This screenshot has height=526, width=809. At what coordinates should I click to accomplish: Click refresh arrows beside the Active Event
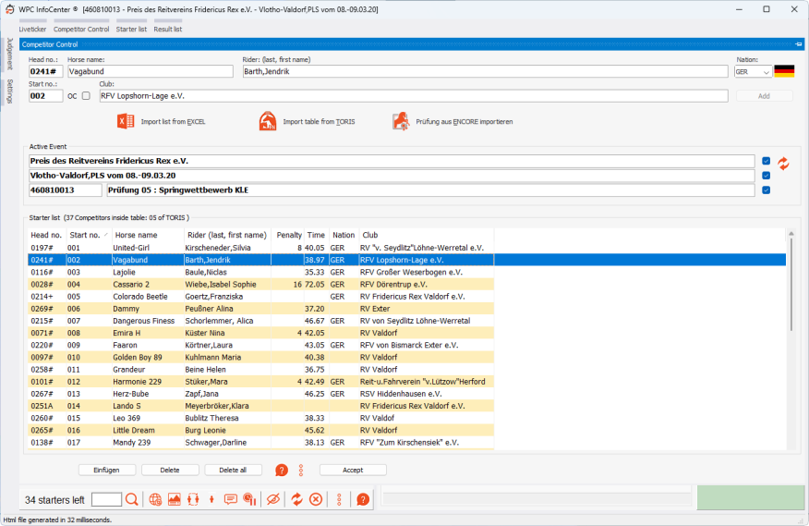tap(784, 163)
